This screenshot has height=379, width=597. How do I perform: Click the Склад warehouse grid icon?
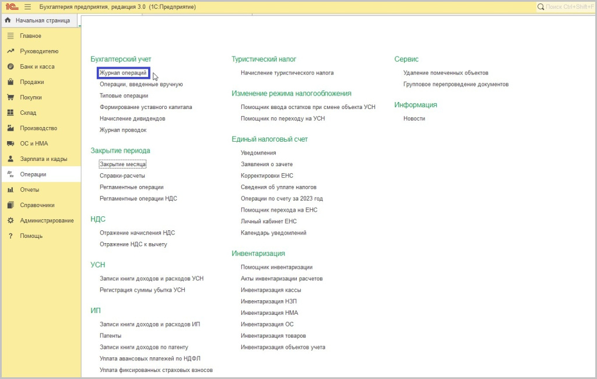tap(10, 113)
